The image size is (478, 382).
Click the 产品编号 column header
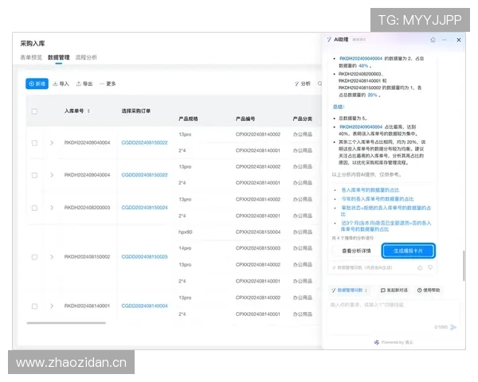(245, 119)
